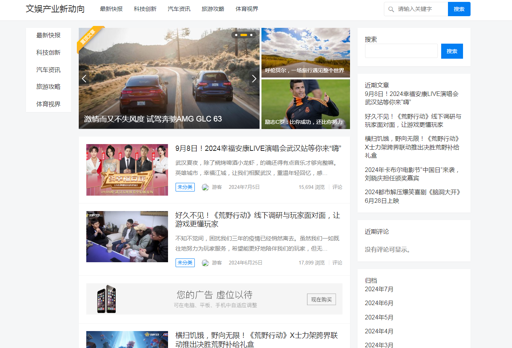Open recent post 9月8日!2024幸福安康LIVE in sidebar
The image size is (512, 348).
point(412,98)
